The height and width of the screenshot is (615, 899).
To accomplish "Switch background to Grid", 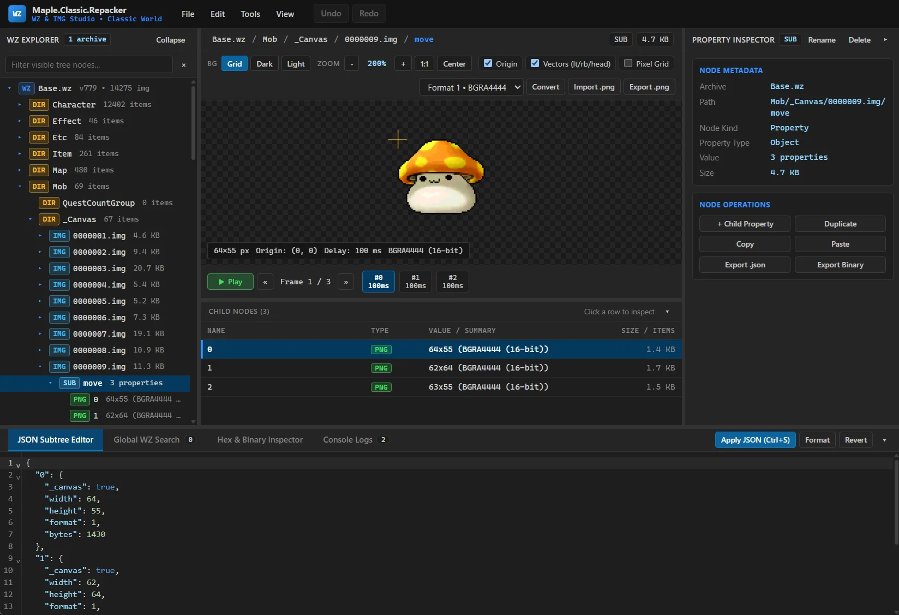I will [x=235, y=64].
